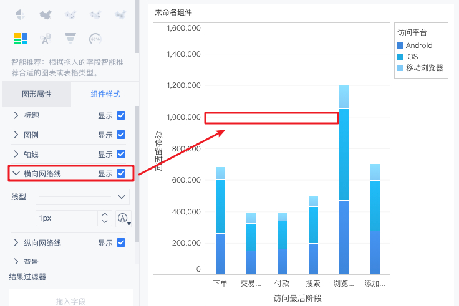Select the gauge chart icon

click(95, 39)
